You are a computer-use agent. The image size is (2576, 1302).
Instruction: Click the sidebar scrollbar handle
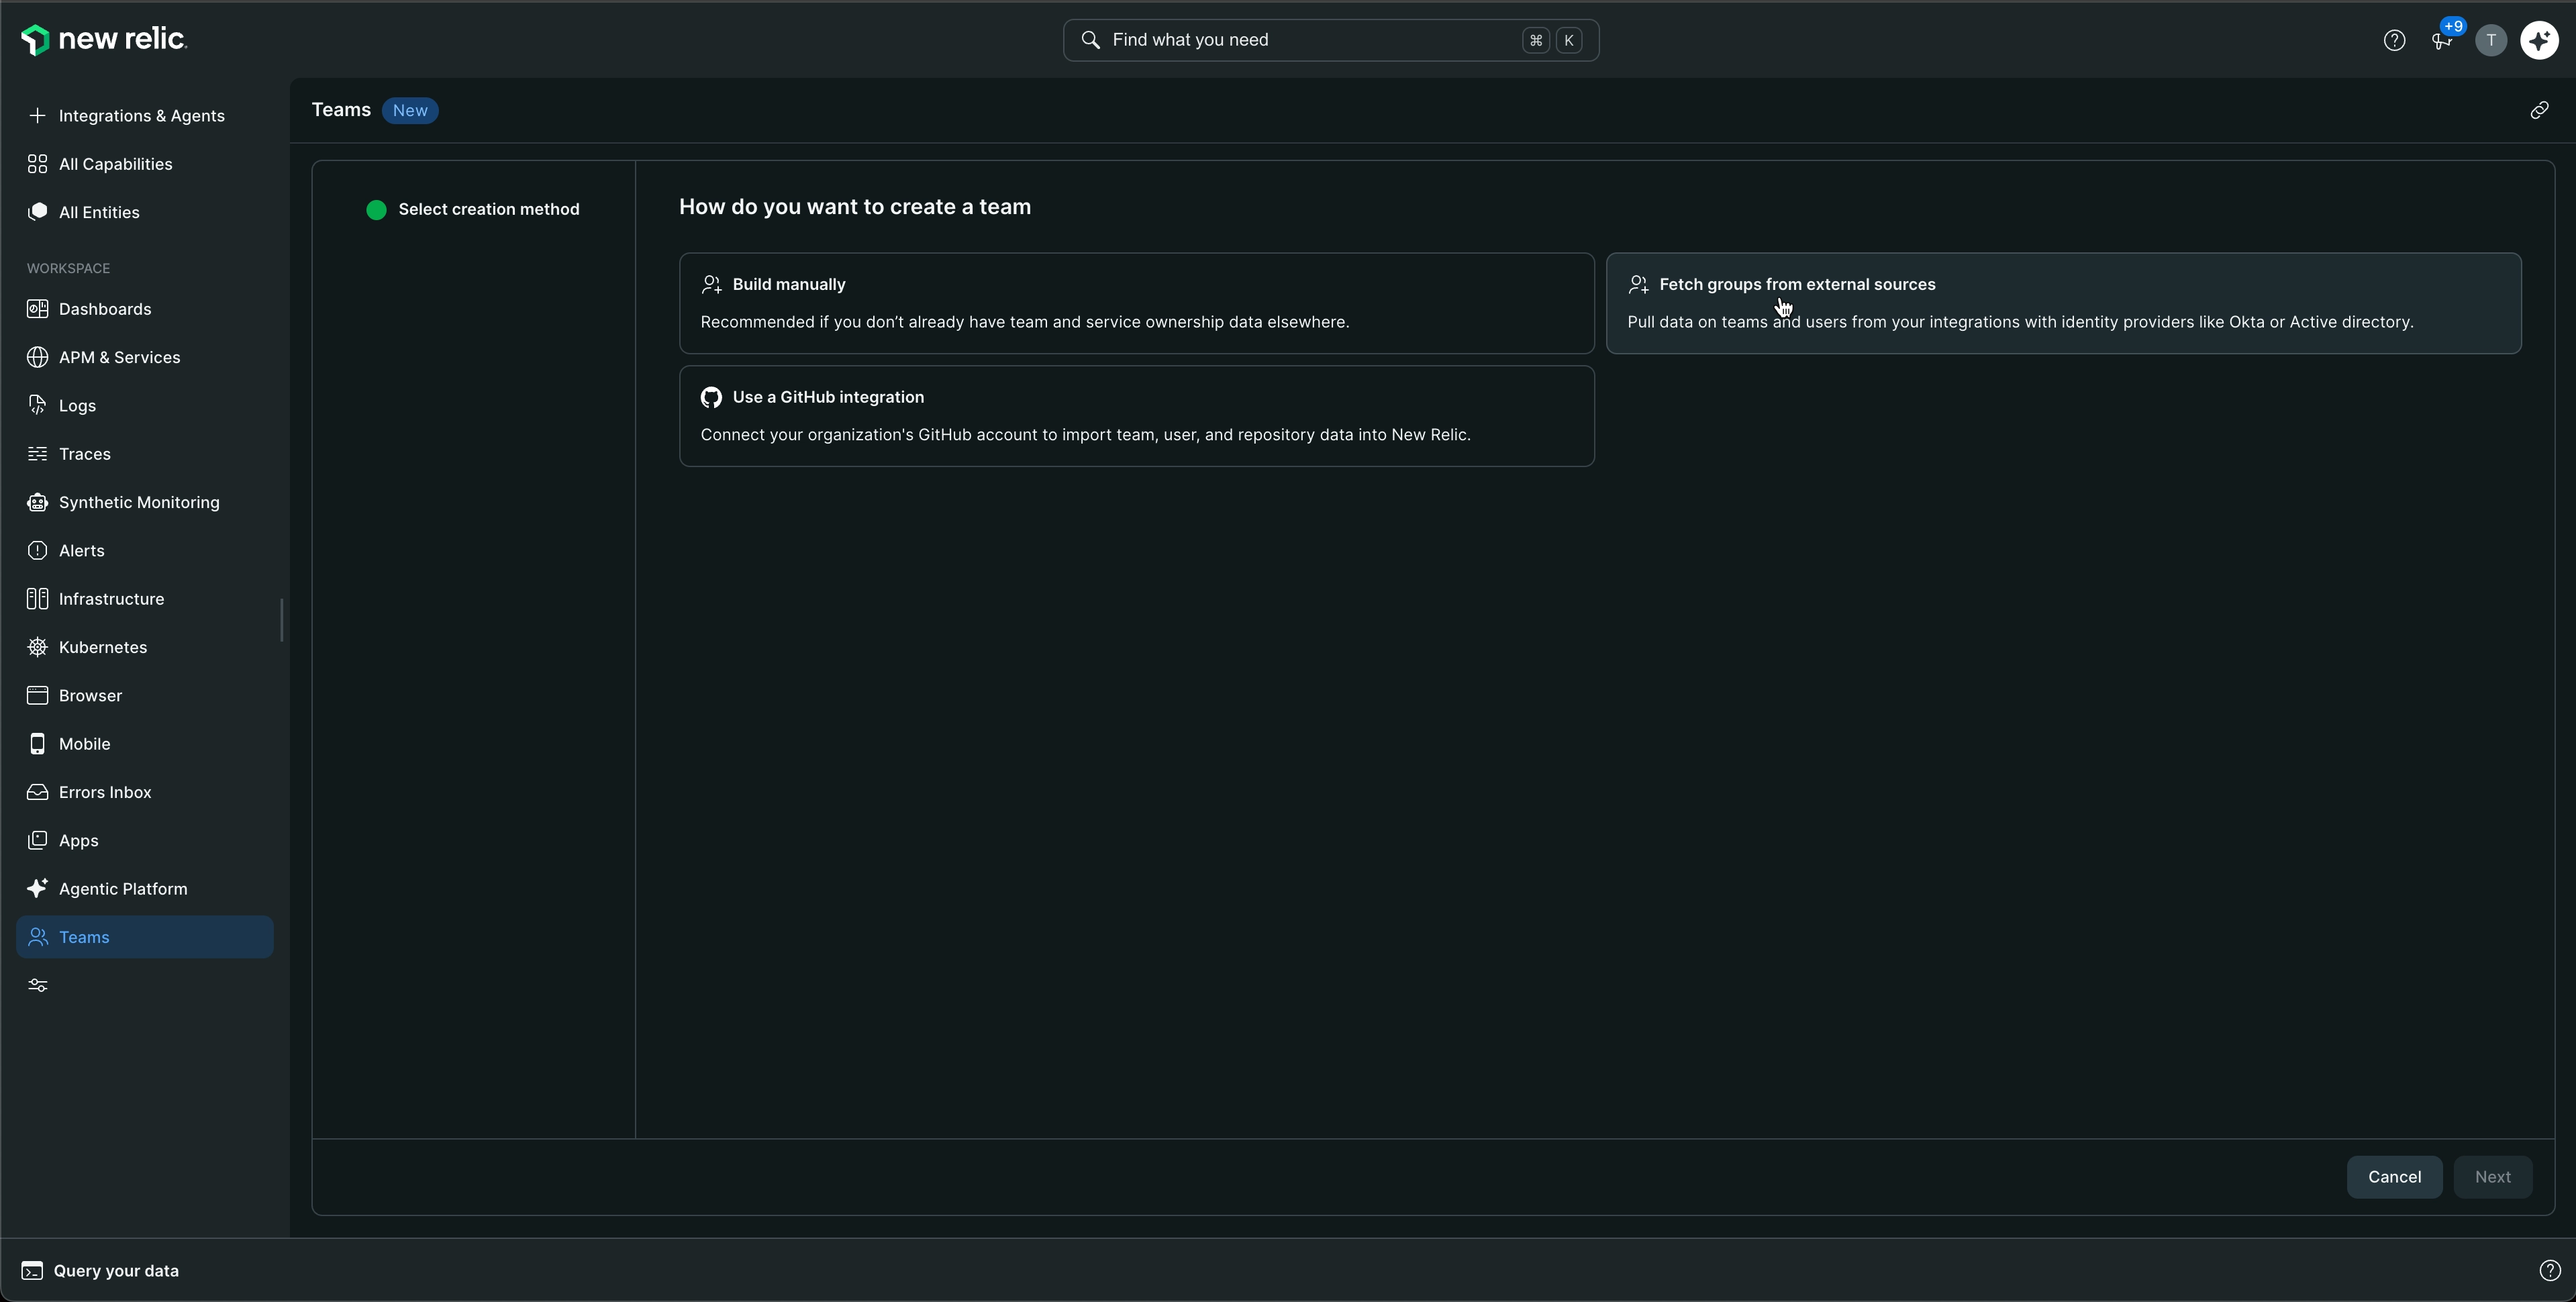[x=282, y=619]
